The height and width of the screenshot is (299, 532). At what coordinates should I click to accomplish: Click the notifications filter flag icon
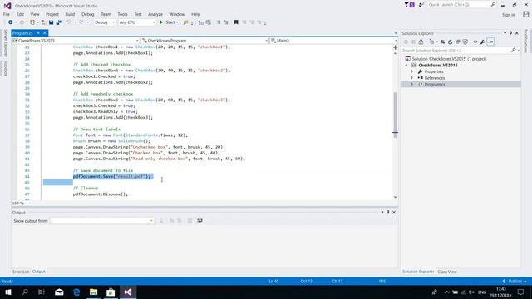pyautogui.click(x=409, y=5)
